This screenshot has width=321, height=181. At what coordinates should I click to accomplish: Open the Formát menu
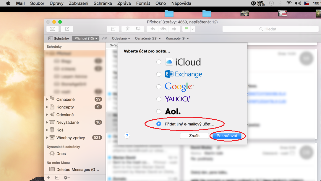pyautogui.click(x=143, y=3)
